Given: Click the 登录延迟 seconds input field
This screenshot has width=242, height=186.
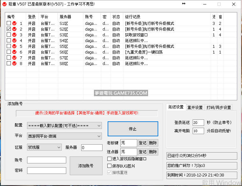Looking at the screenshot, I should tap(198, 123).
